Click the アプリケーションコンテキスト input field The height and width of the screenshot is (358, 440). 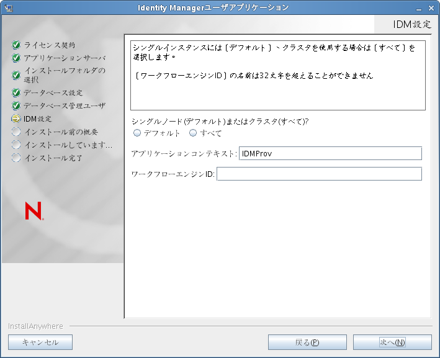pyautogui.click(x=330, y=153)
